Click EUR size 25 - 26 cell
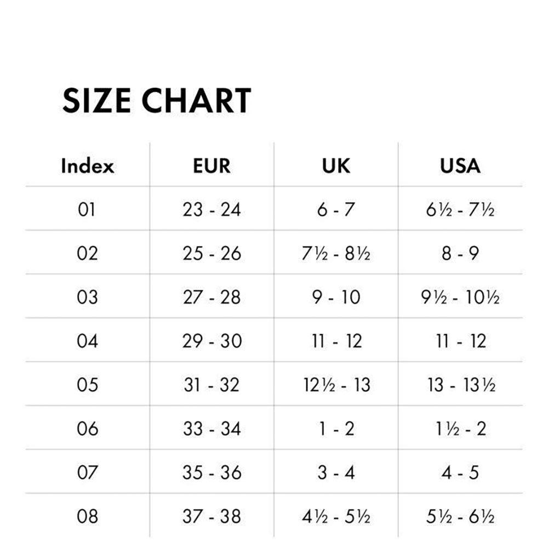The width and height of the screenshot is (548, 548). point(212,253)
